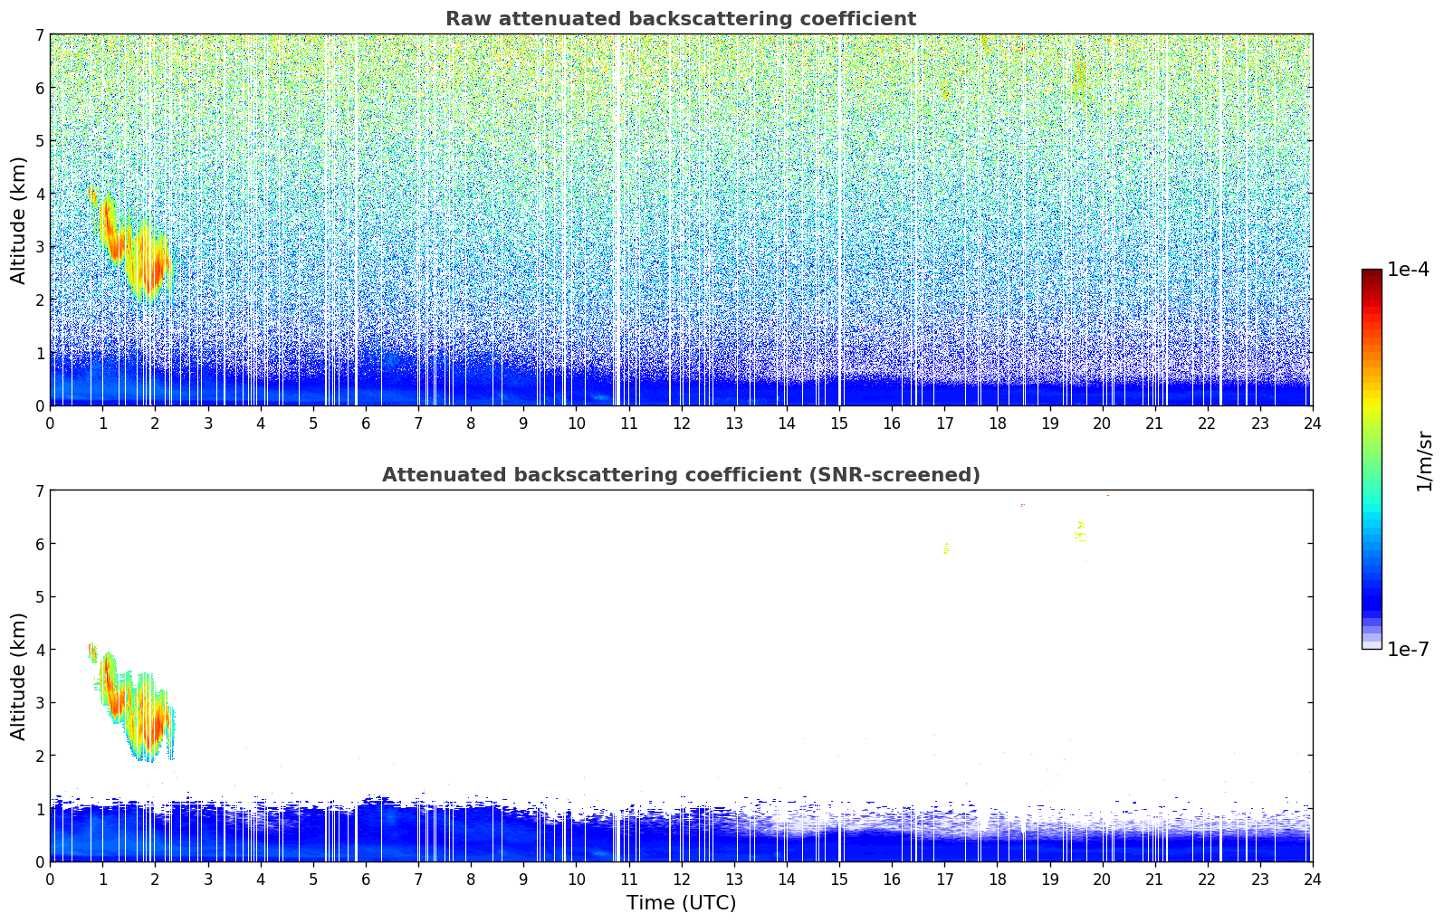Click the "Altitude (km)" label of the bottom plot

pos(18,676)
